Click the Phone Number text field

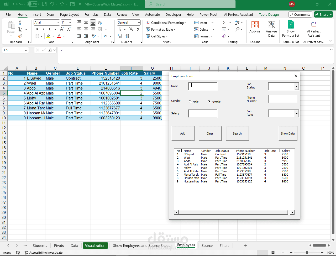pyautogui.click(x=282, y=99)
